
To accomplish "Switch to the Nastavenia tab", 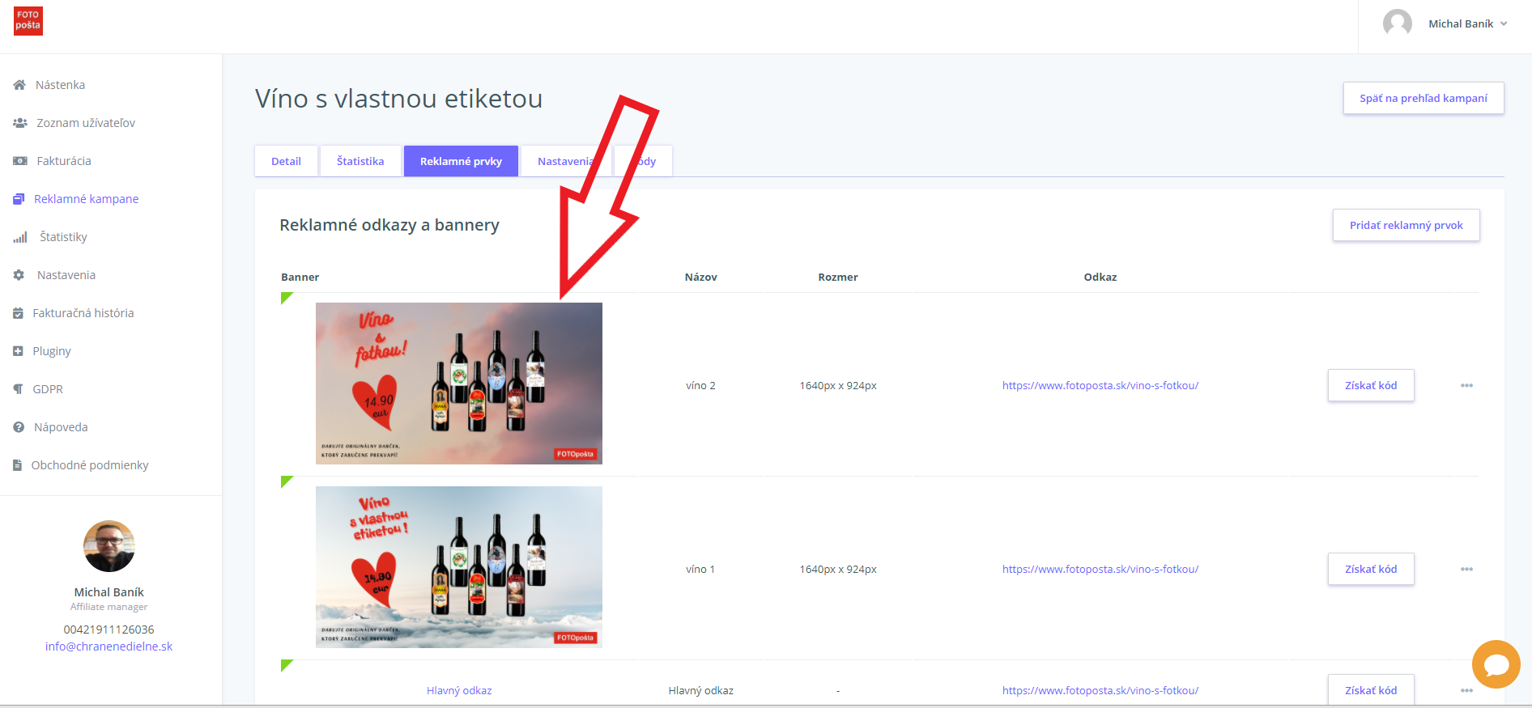I will click(x=565, y=161).
